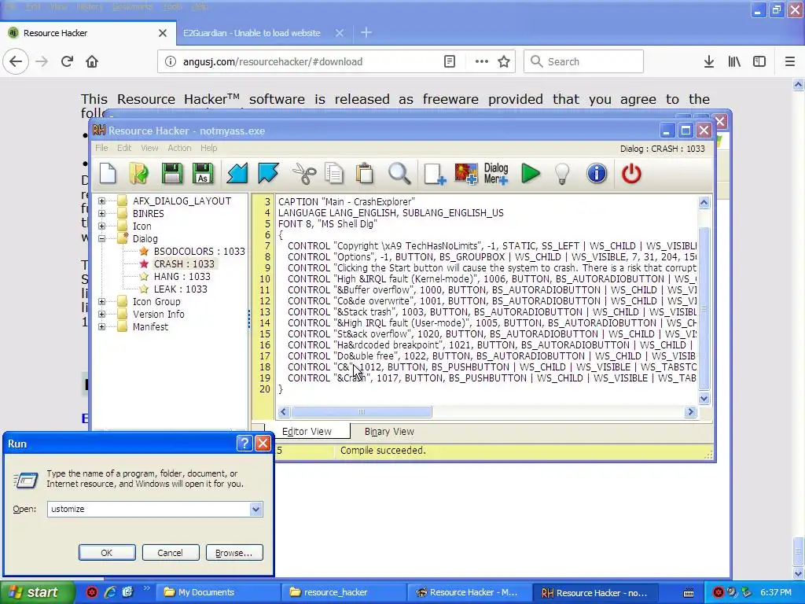Click OK in the Run dialog
805x604 pixels.
[x=107, y=553]
